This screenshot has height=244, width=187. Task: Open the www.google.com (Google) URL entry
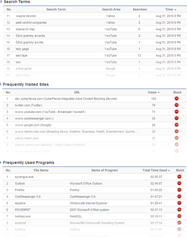[x=33, y=125]
